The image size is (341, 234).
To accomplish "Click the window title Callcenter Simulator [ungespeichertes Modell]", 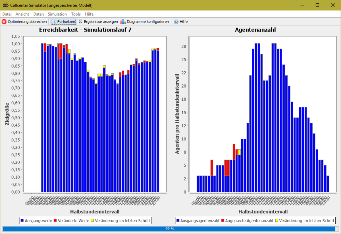I will click(51, 5).
